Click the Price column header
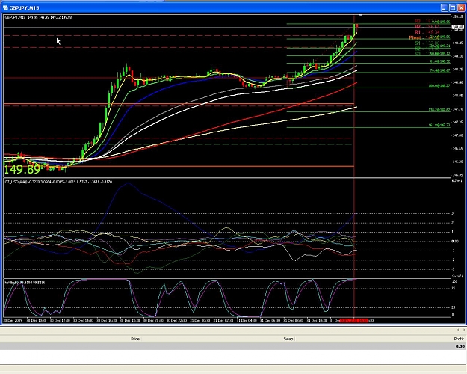 click(x=135, y=339)
